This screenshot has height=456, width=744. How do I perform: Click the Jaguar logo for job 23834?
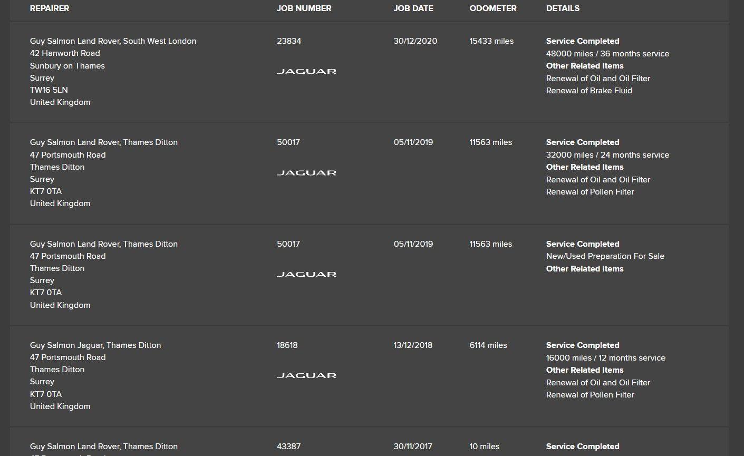pos(306,71)
